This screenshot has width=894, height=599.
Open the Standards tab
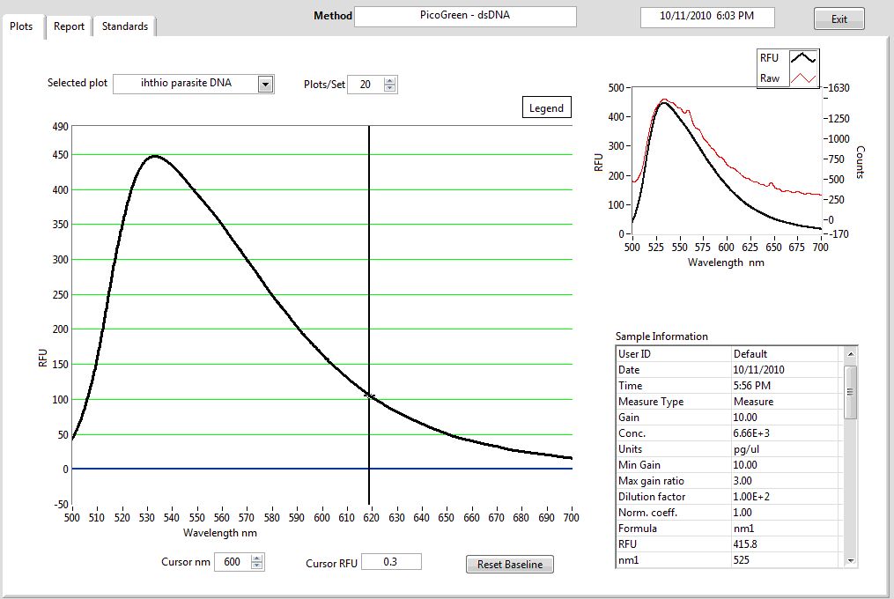124,26
